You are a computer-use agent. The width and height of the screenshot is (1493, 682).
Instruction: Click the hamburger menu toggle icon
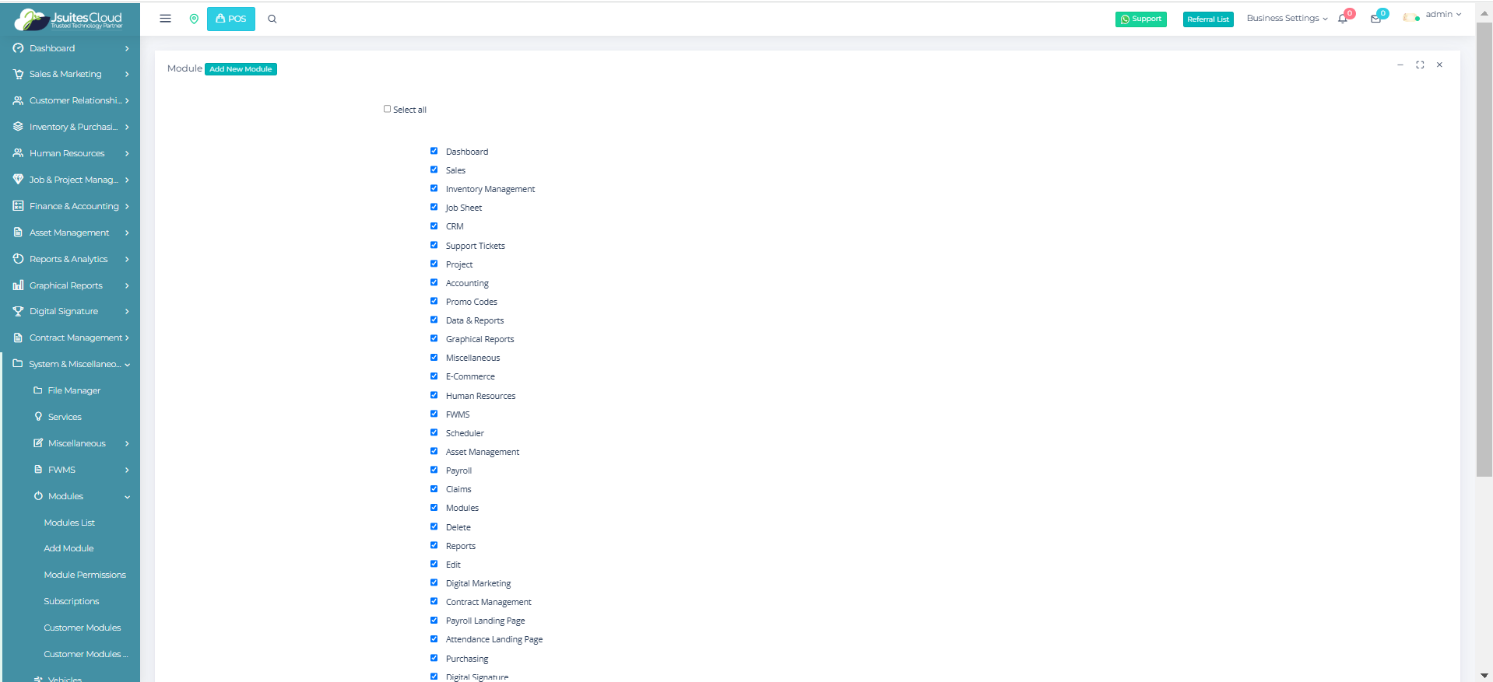point(165,19)
